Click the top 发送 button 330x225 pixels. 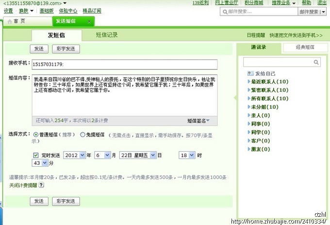pyautogui.click(x=39, y=49)
